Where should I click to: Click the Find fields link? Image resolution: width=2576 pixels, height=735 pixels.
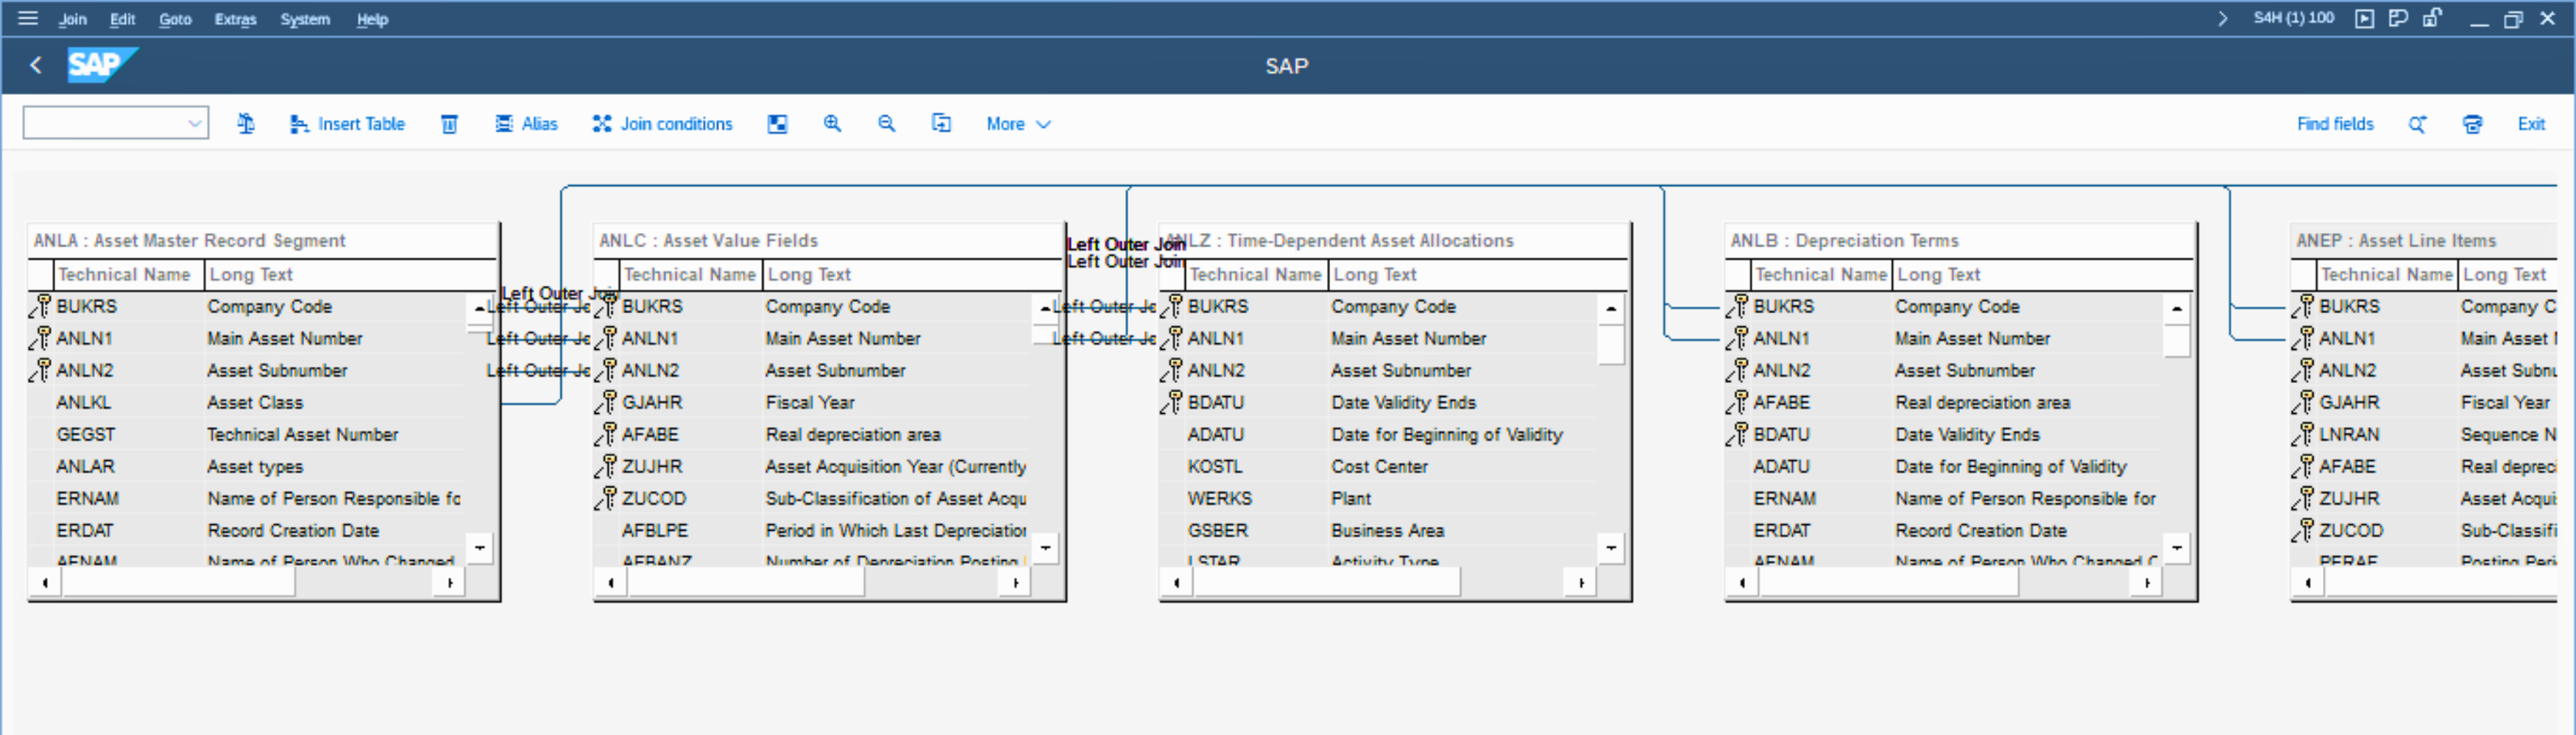pyautogui.click(x=2334, y=123)
